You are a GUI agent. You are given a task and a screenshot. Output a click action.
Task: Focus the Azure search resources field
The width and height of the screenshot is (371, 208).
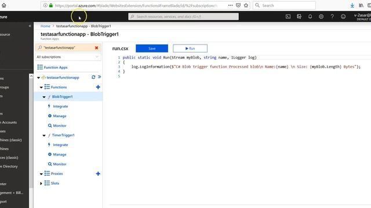[x=183, y=17]
